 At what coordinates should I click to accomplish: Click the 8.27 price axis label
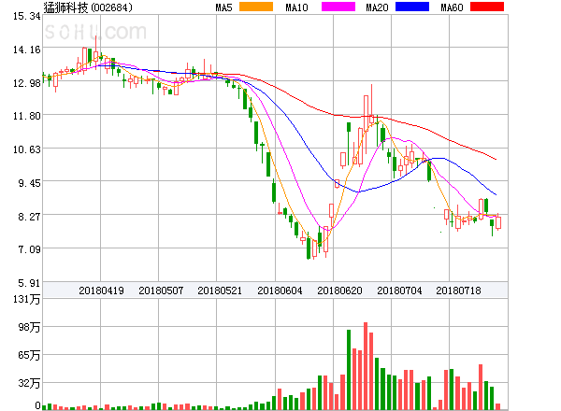[29, 217]
